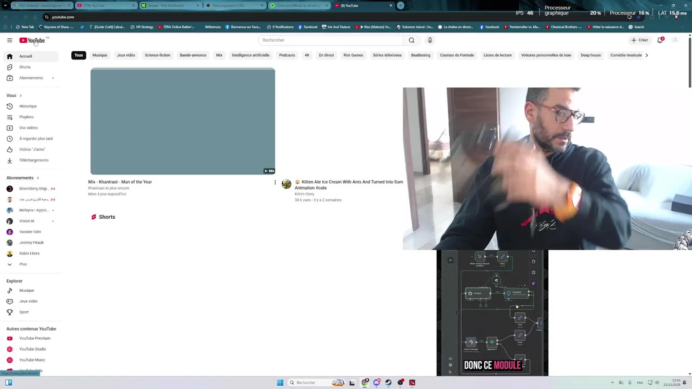Open the Windows Start menu
The width and height of the screenshot is (692, 389).
[280, 383]
